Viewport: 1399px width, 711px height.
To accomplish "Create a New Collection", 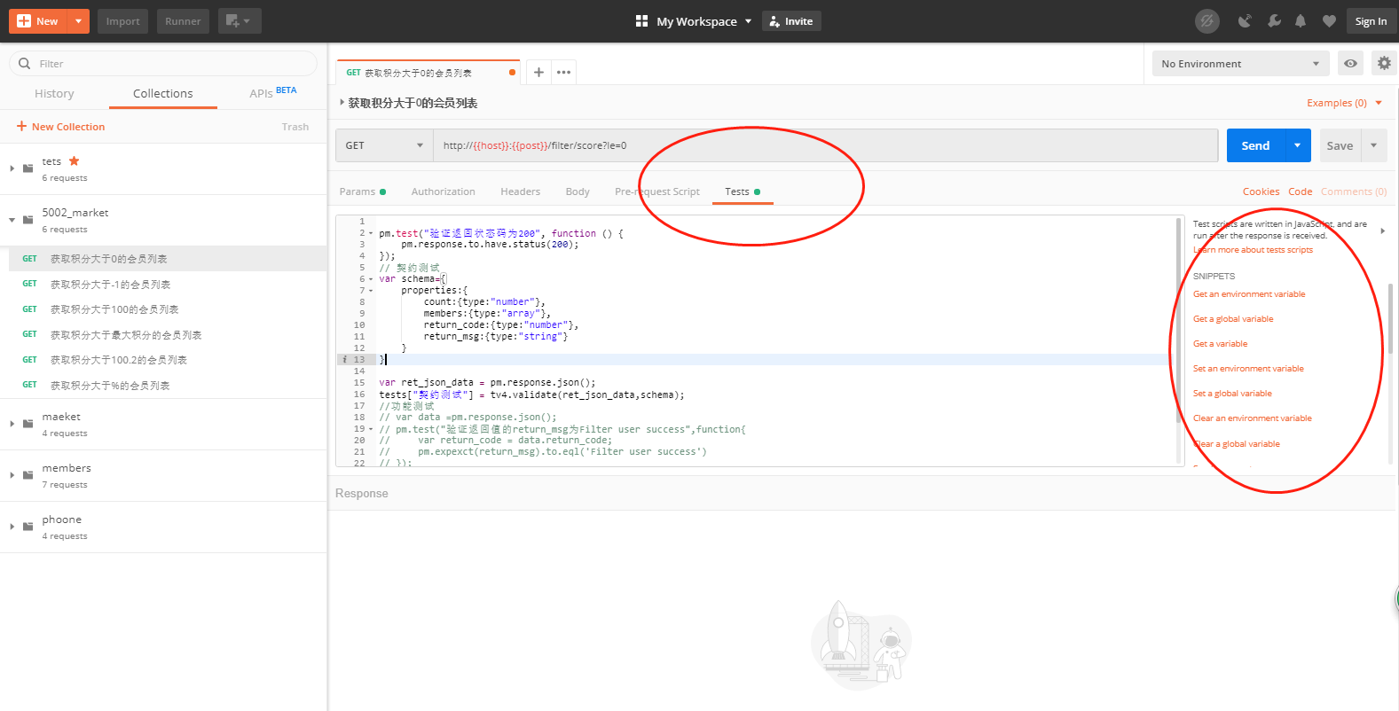I will pyautogui.click(x=60, y=127).
